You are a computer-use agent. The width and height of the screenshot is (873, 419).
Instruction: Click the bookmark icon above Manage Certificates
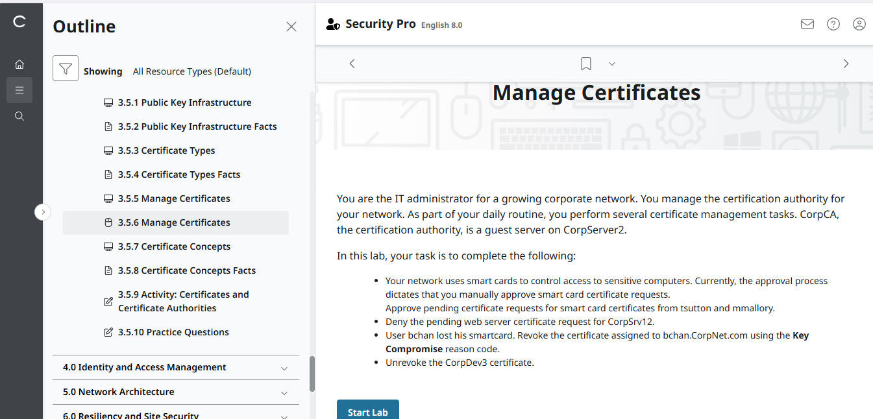[x=585, y=63]
